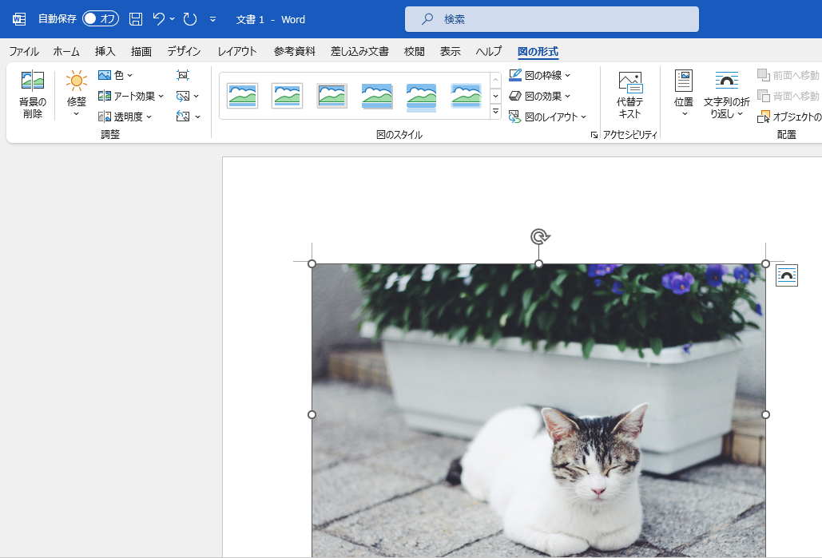Open the 色 color dropdown

(x=115, y=75)
